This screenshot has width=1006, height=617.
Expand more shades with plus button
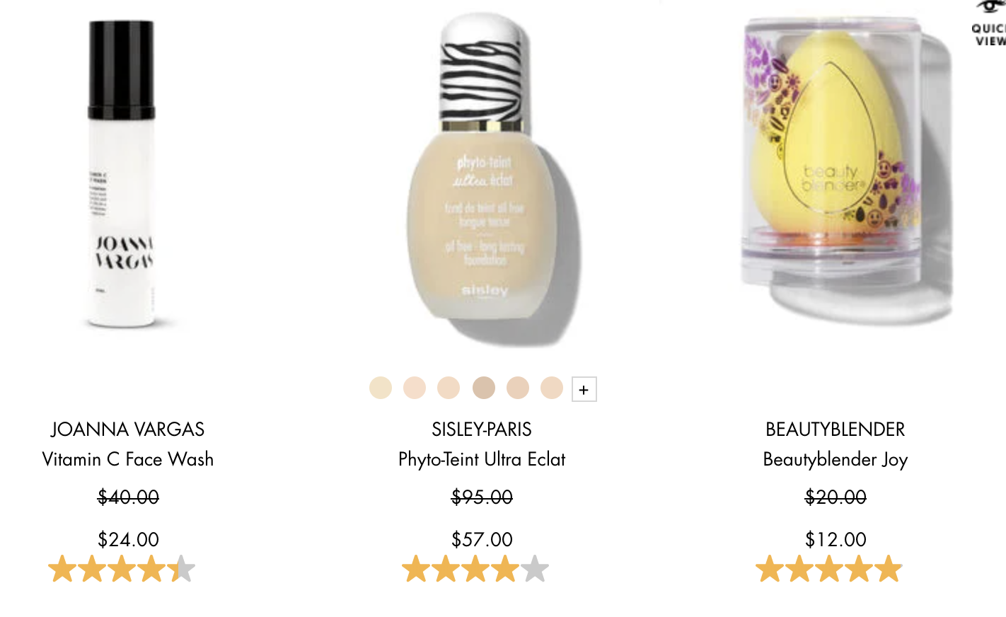tap(584, 389)
